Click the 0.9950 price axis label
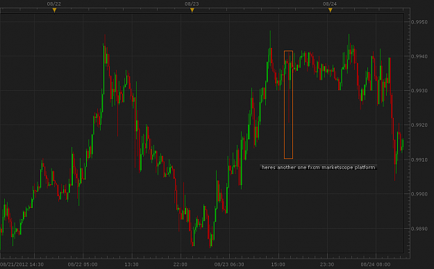This screenshot has width=434, height=269. pos(419,22)
